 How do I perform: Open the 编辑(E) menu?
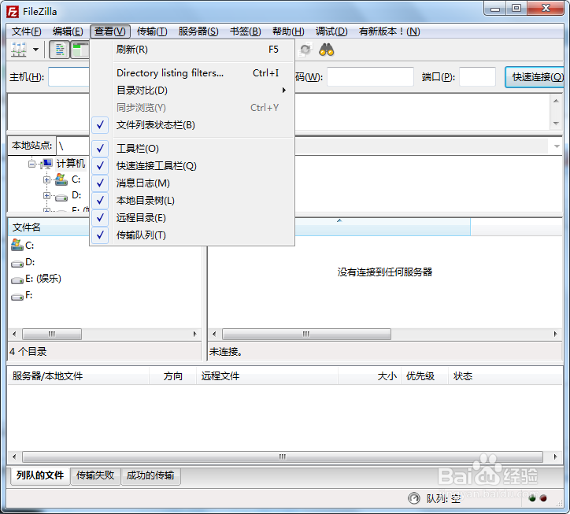point(68,31)
